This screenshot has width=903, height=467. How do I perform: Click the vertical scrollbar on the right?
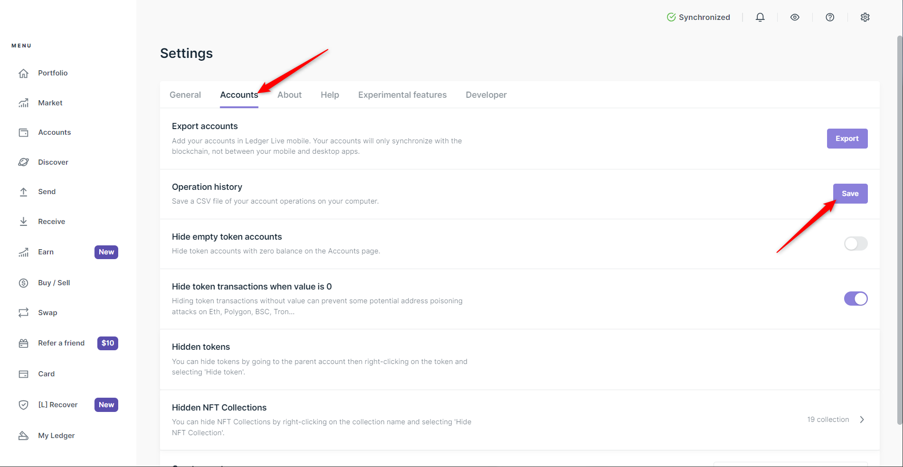(899, 228)
